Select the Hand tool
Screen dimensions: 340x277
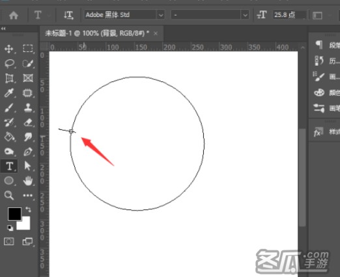28,181
